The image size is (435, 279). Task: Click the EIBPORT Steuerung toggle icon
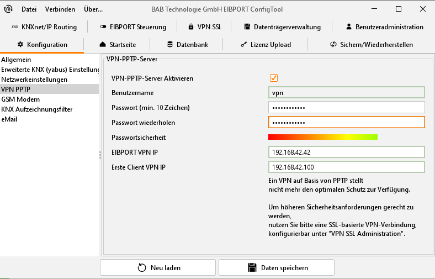pos(103,27)
